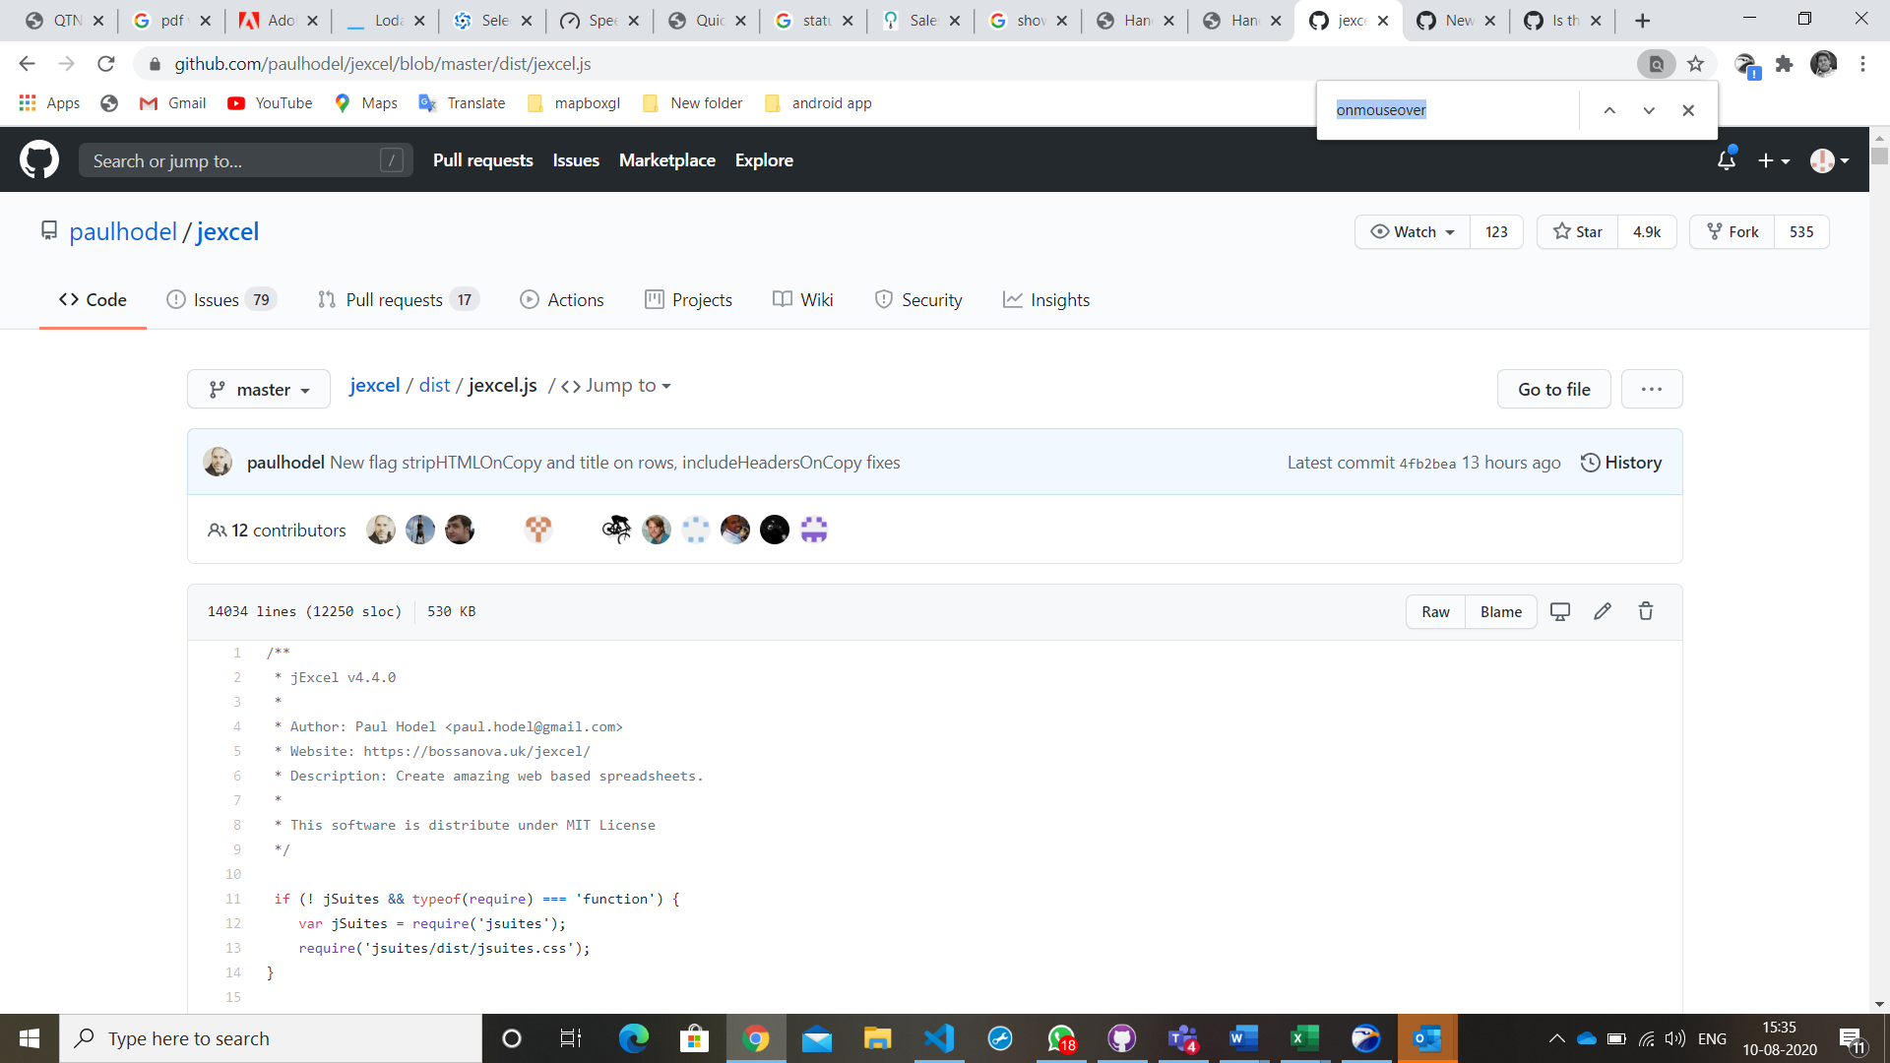Star the jexcel repository
This screenshot has width=1890, height=1063.
(1577, 231)
